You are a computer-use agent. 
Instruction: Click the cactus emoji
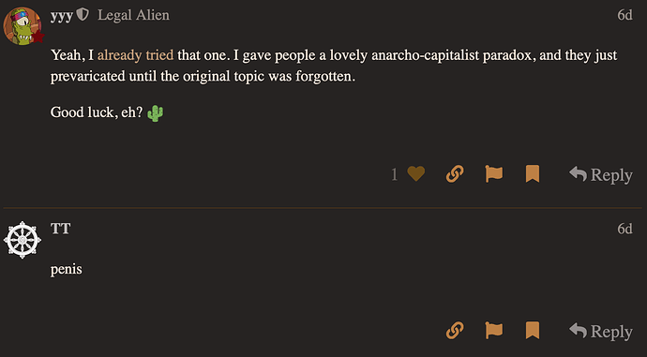tap(155, 113)
